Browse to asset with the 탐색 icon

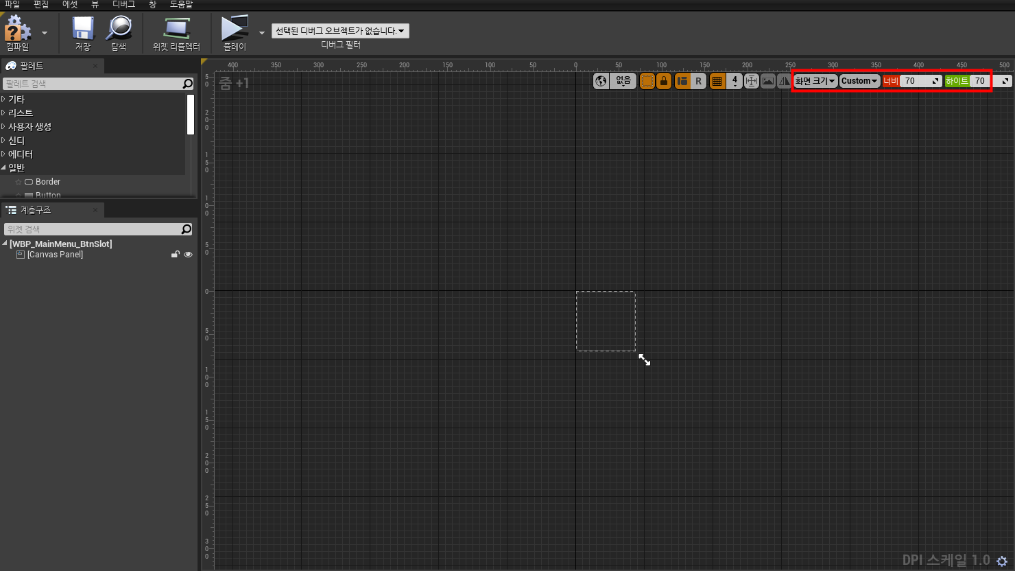click(x=119, y=33)
